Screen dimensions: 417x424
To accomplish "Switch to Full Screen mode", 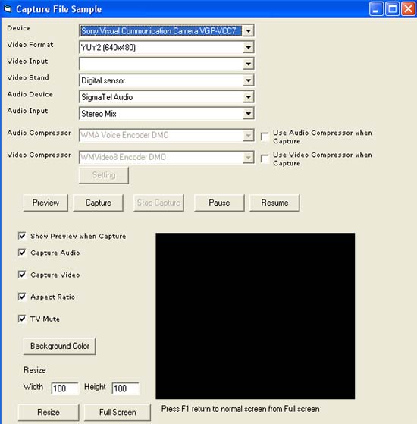I will [x=118, y=413].
